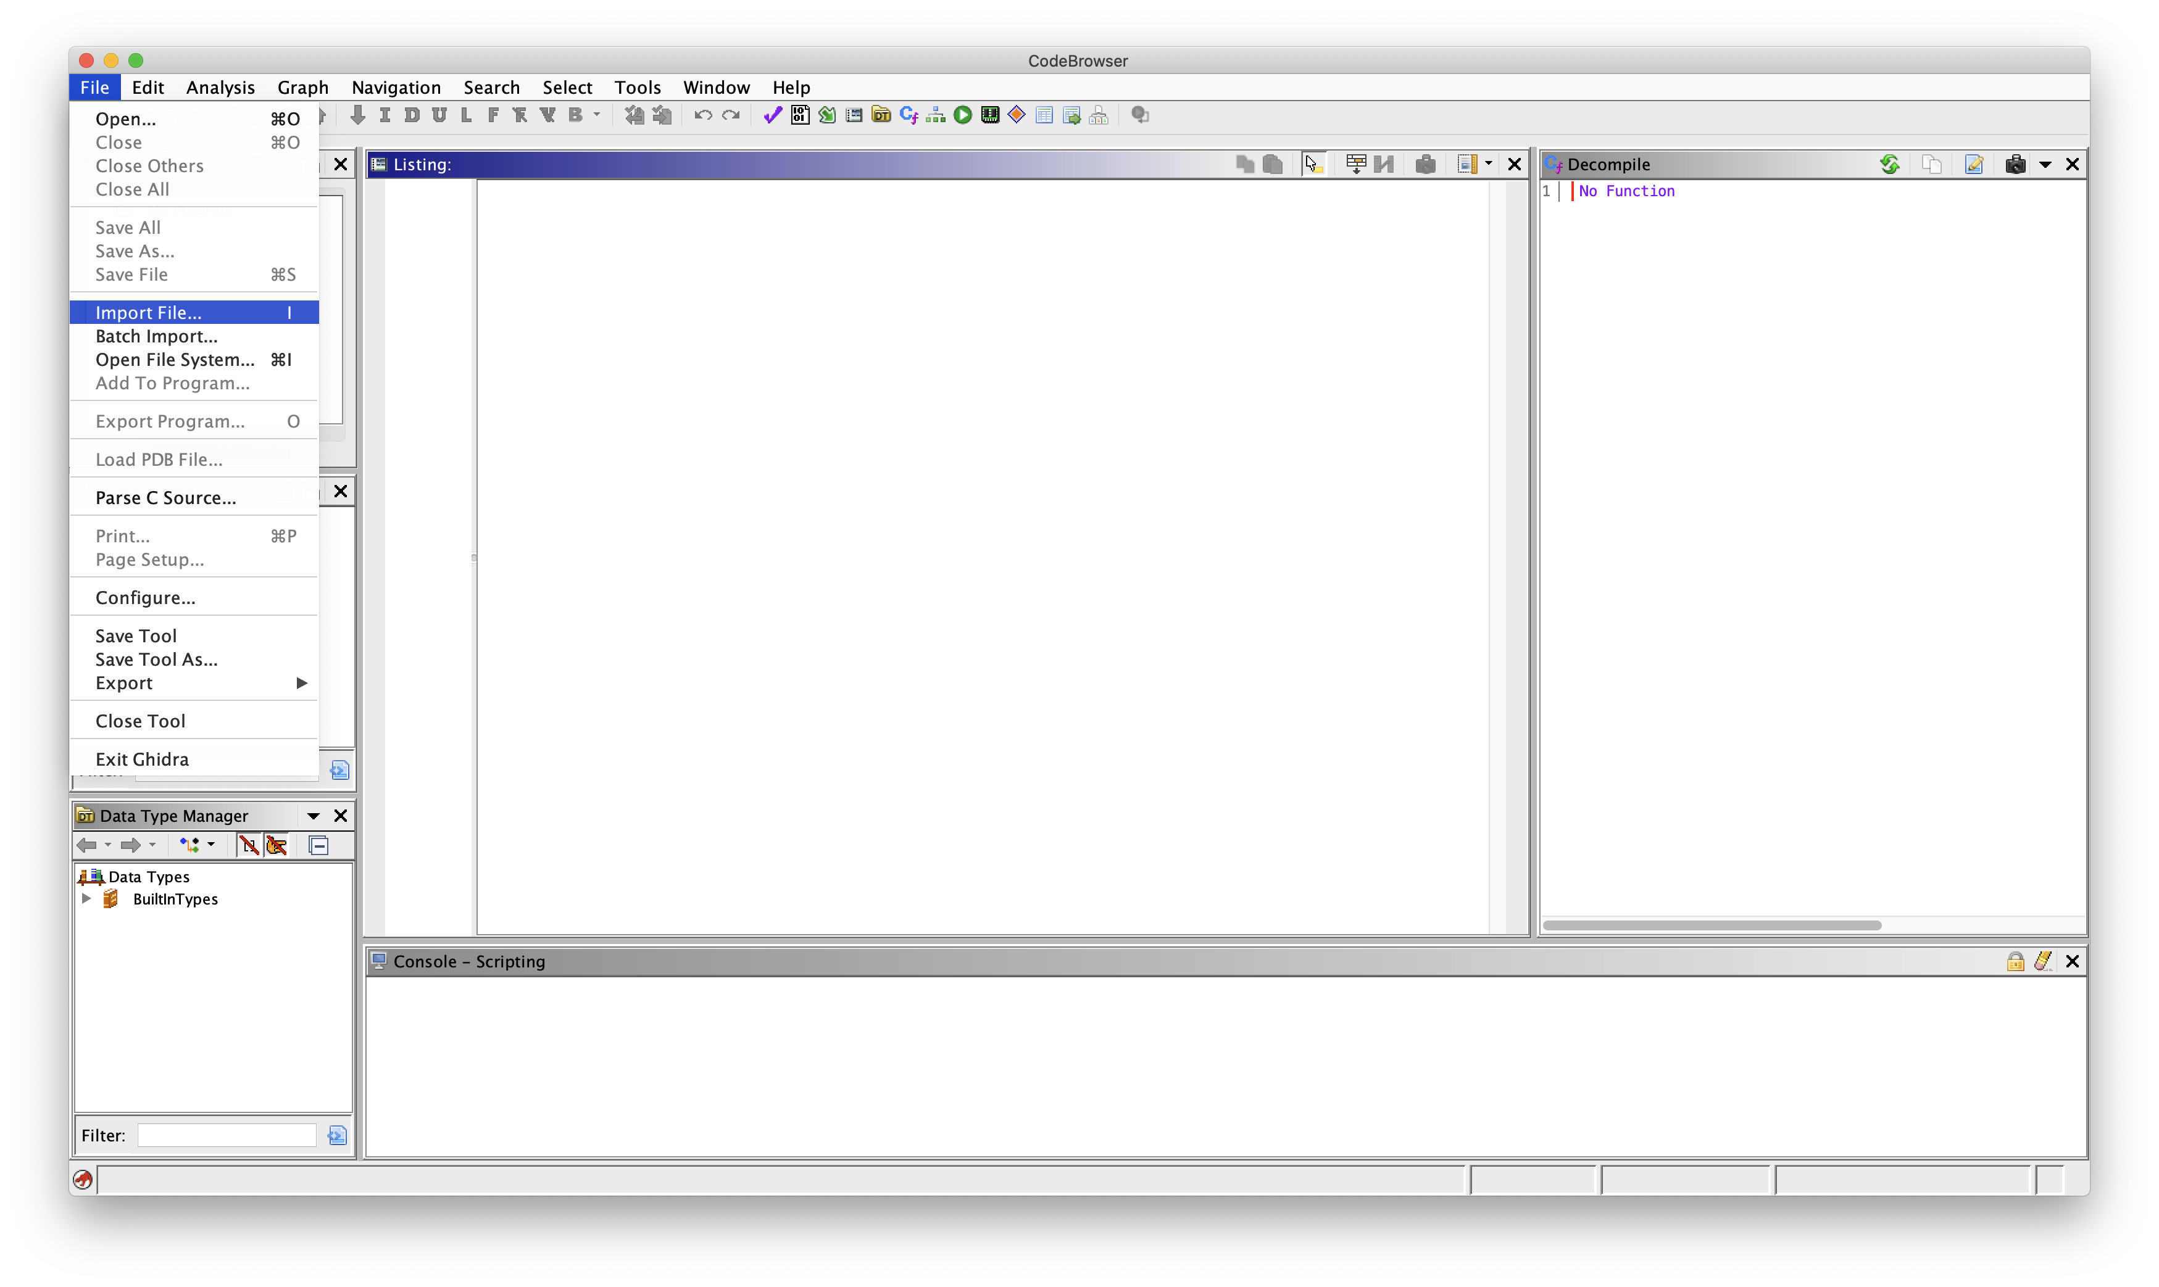Open the Decompiler window icon in toolbar
The width and height of the screenshot is (2159, 1287).
(x=908, y=115)
